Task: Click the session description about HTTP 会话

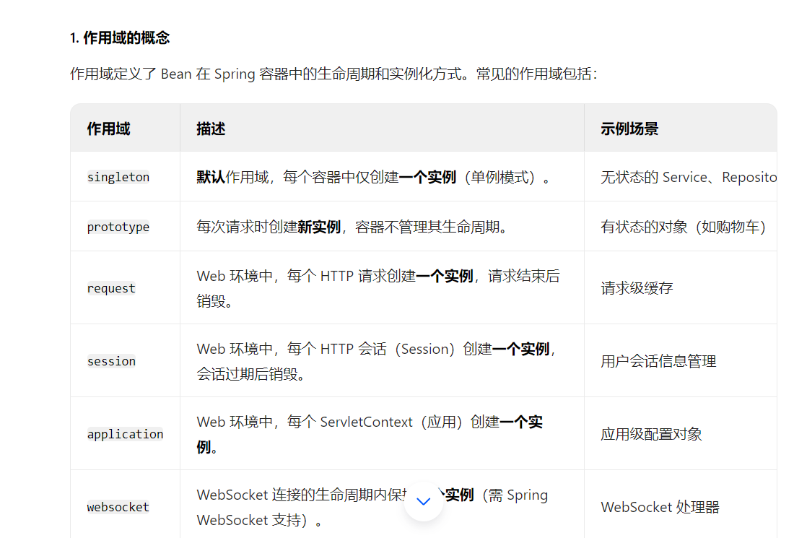Action: point(376,361)
